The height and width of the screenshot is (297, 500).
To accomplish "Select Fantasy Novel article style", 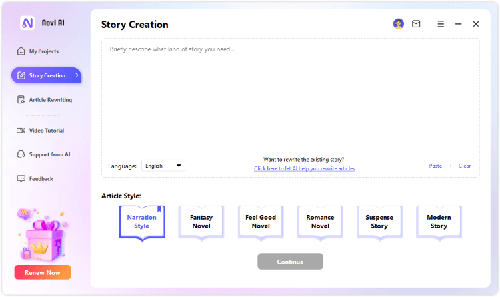I will [201, 222].
